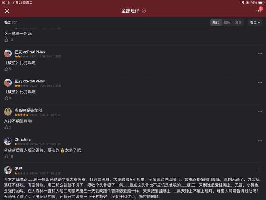266x200 pixels.
Task: Open 张舒's long review text
Action: click(133, 187)
